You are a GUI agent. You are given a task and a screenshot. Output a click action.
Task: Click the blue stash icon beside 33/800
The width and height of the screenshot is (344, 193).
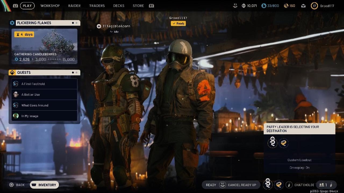264,6
